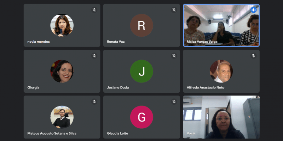Viewport: 283px width, 141px height.
Task: Click muted microphone icon on Glaucia Leite tile
Action: [x=174, y=102]
